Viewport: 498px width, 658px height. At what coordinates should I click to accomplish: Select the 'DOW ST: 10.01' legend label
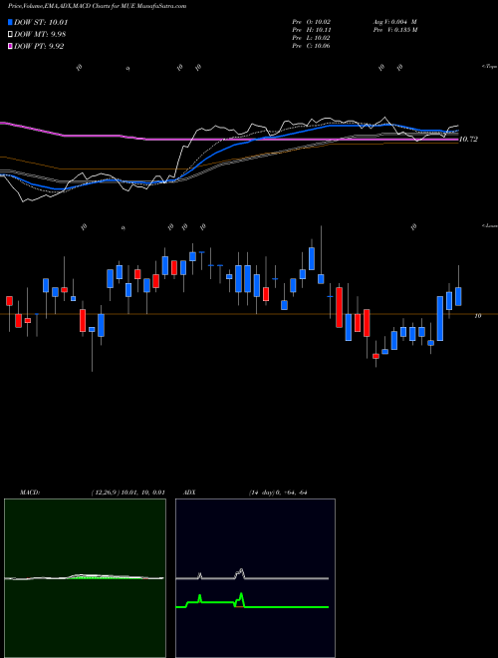point(41,23)
